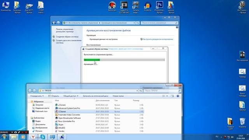The image size is (249, 140).
Task: Sort files by Имя column
Action: pyautogui.click(x=57, y=100)
